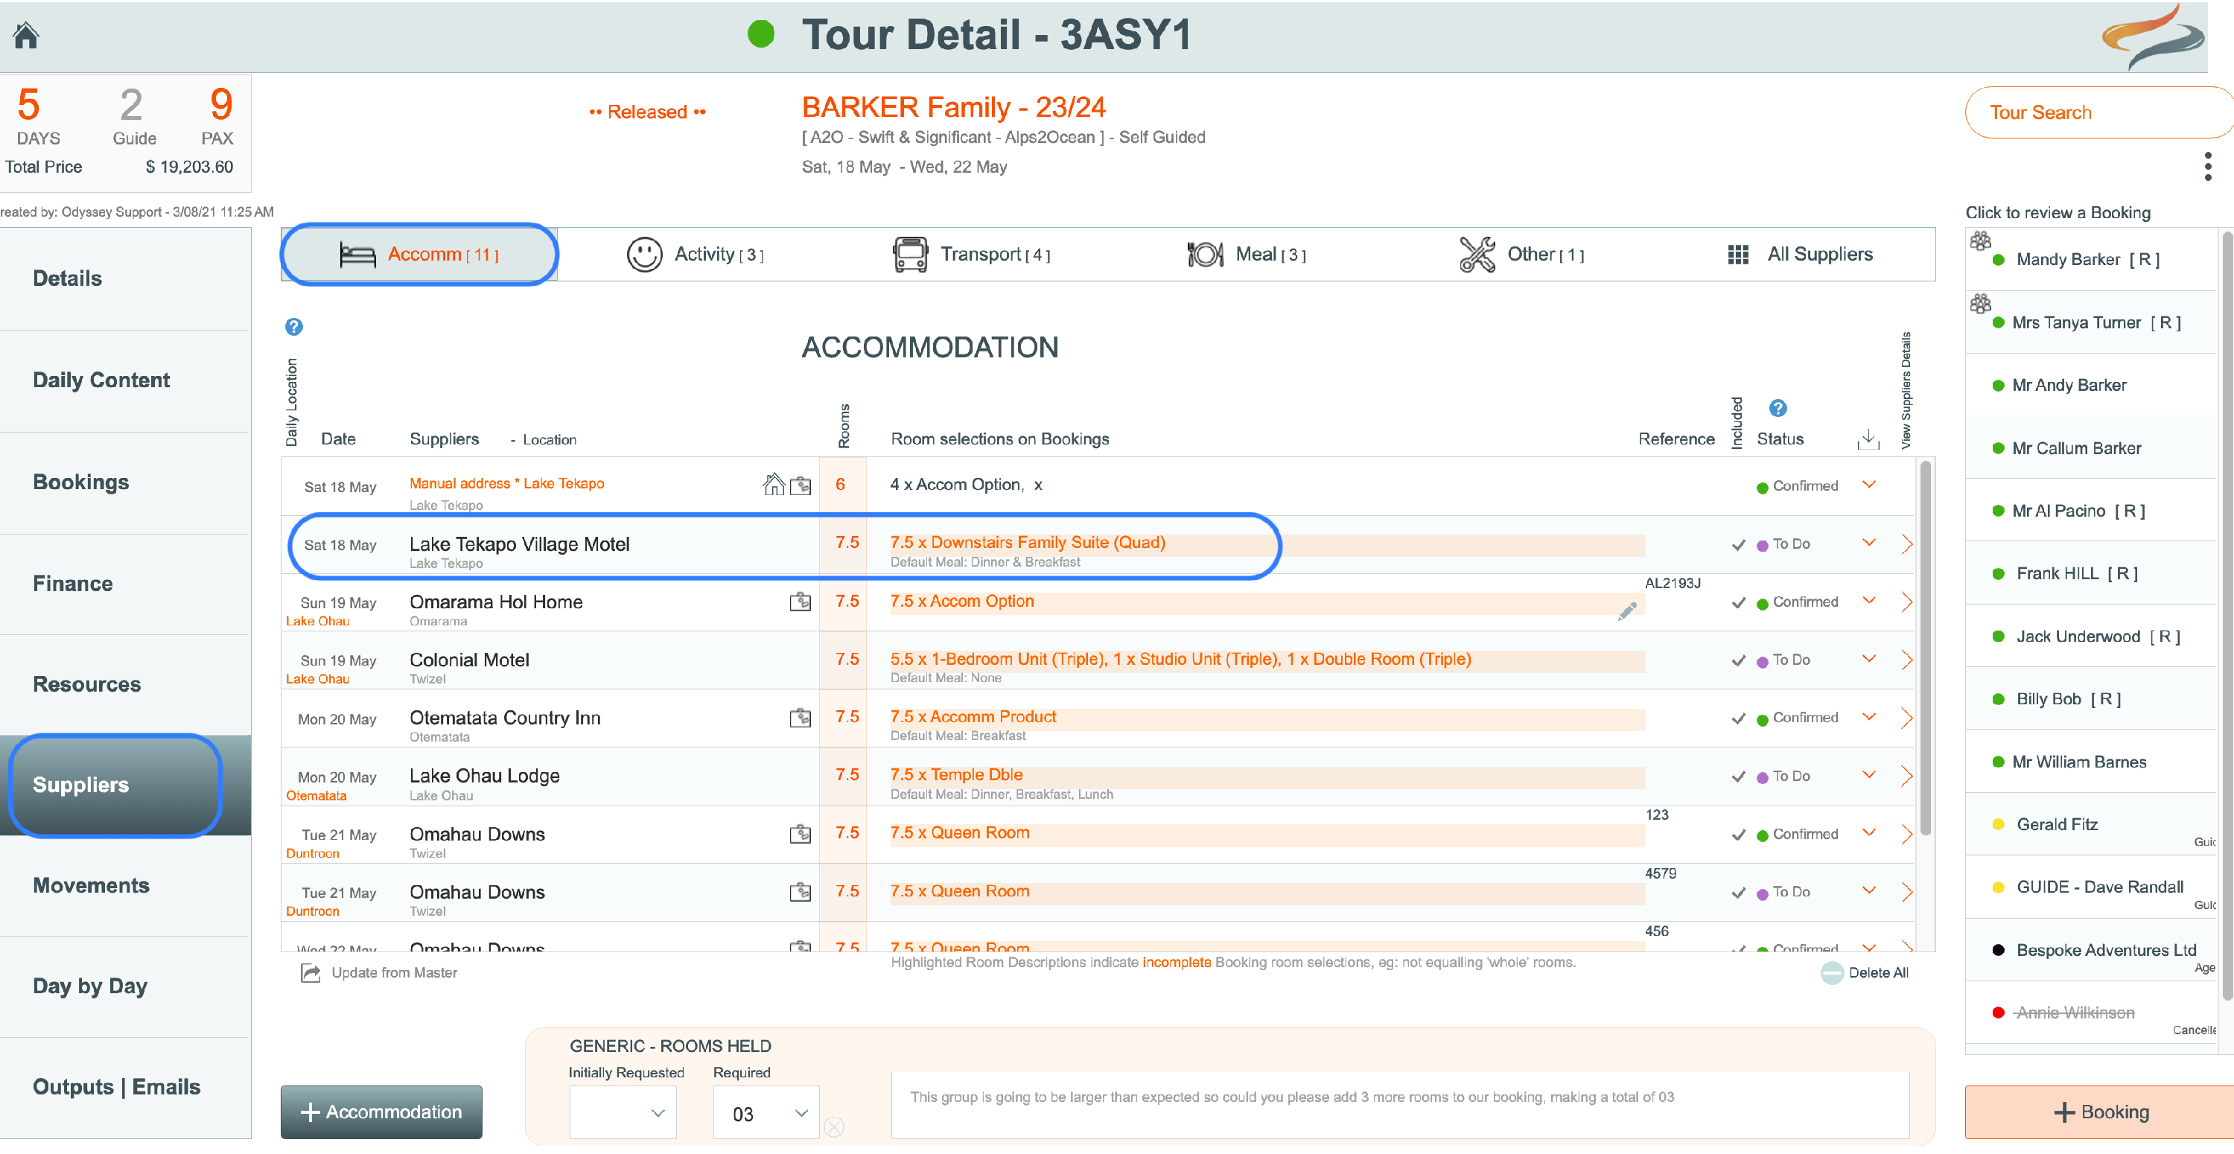Clear the Required rooms value icon
Viewport: 2234px width, 1154px height.
[833, 1126]
